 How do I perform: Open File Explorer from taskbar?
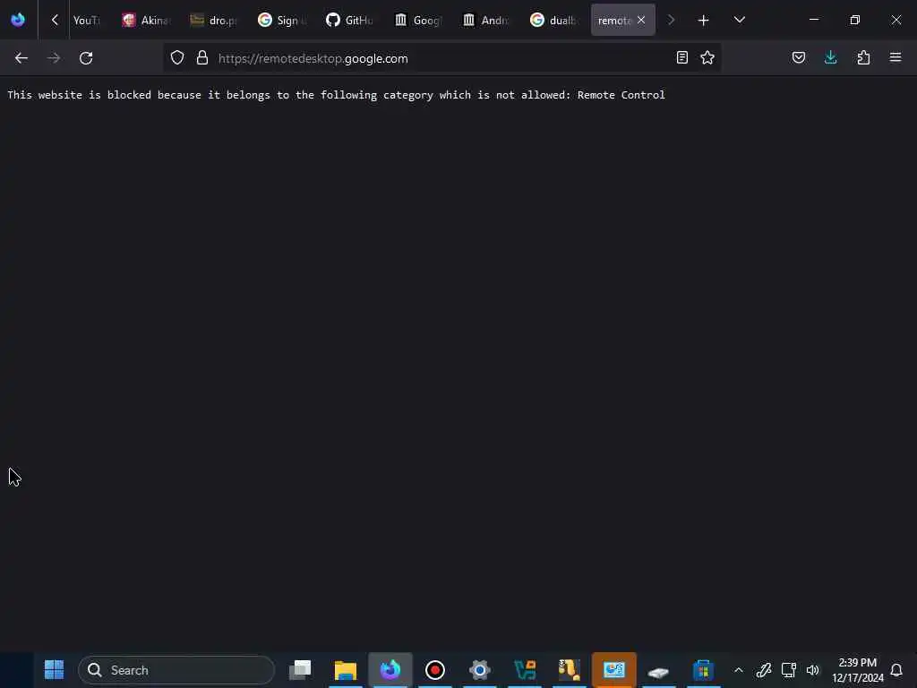345,670
